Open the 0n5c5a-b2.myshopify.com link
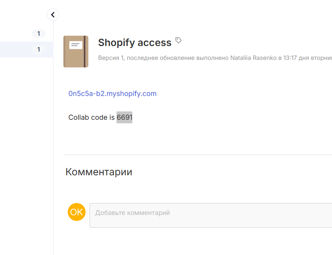This screenshot has width=332, height=255. pyautogui.click(x=113, y=94)
